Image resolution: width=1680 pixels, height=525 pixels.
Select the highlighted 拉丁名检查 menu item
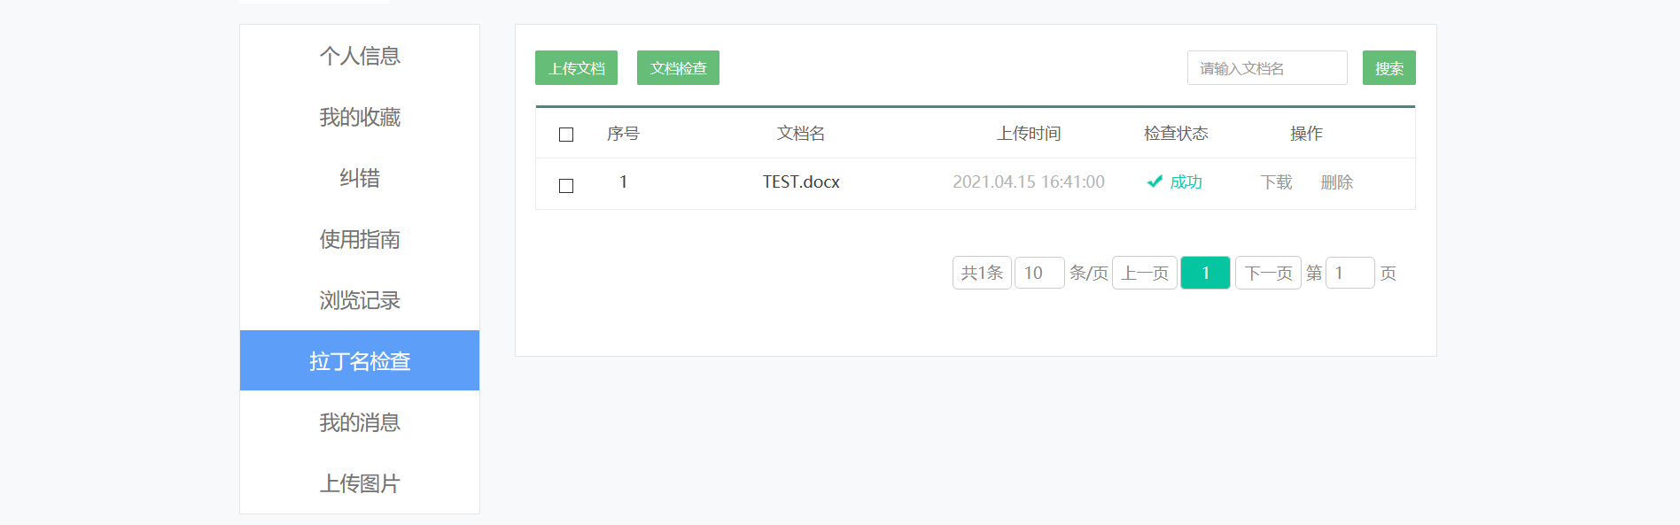[360, 360]
